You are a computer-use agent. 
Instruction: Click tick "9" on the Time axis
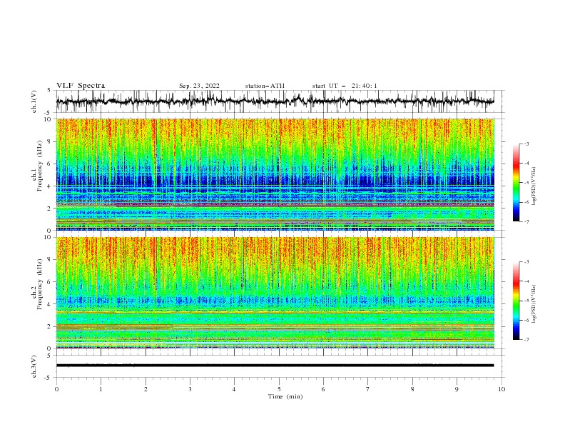[x=457, y=389]
